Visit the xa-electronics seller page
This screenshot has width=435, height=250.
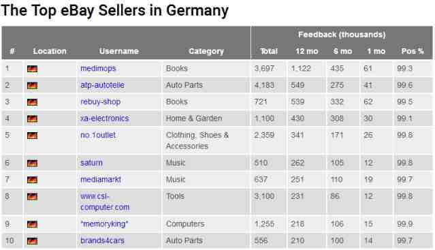[105, 119]
